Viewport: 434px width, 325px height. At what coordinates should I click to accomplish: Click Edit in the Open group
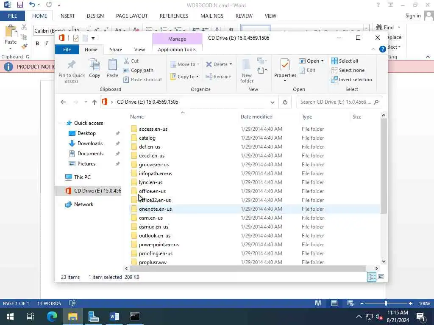[307, 70]
